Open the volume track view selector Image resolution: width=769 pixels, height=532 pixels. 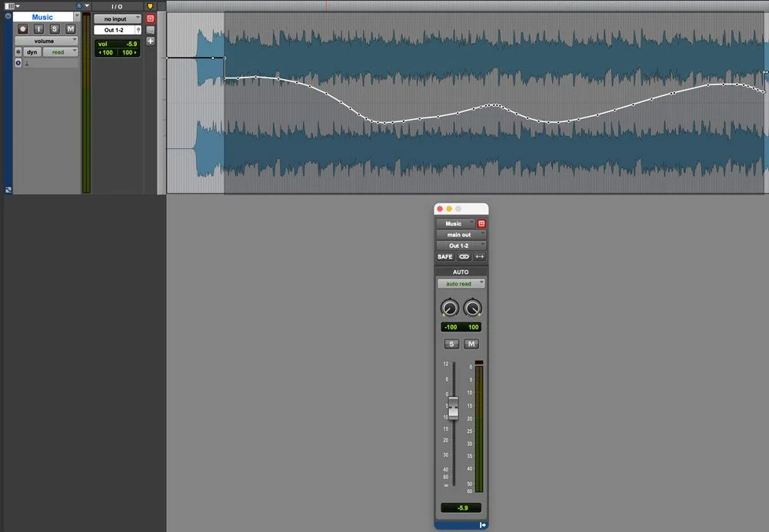click(46, 41)
